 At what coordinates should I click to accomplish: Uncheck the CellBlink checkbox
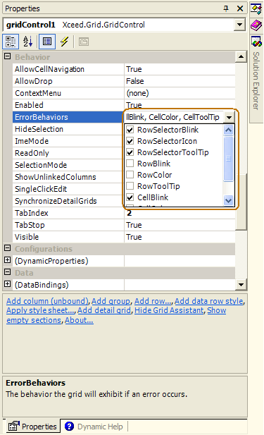(x=130, y=197)
